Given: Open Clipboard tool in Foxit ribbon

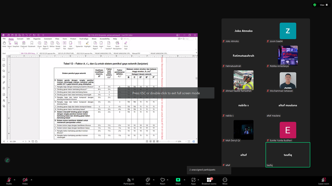Looking at the screenshot, I should pyautogui.click(x=24, y=45).
